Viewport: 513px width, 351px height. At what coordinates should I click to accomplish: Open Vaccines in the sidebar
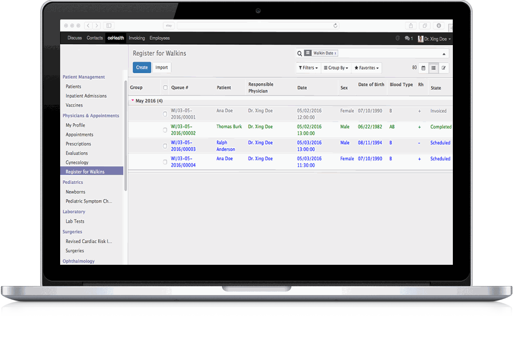pos(74,105)
